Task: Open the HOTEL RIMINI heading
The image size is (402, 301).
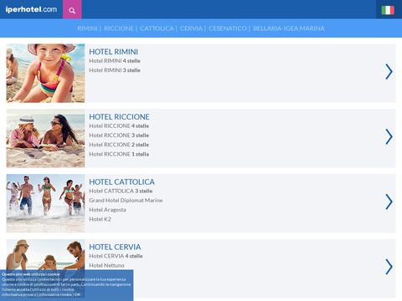Action: 113,52
